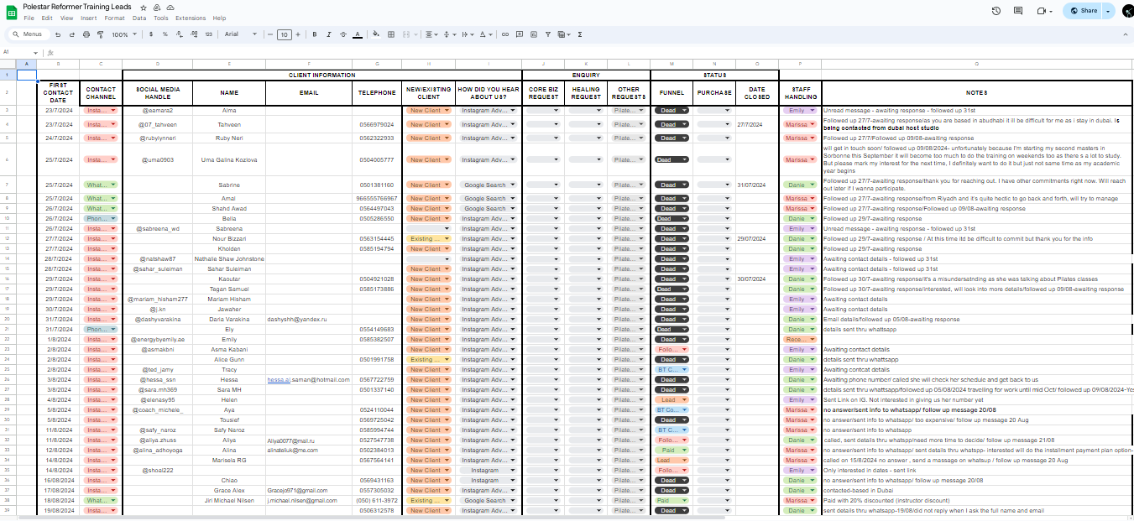
Task: Open the text color picker
Action: coord(358,34)
